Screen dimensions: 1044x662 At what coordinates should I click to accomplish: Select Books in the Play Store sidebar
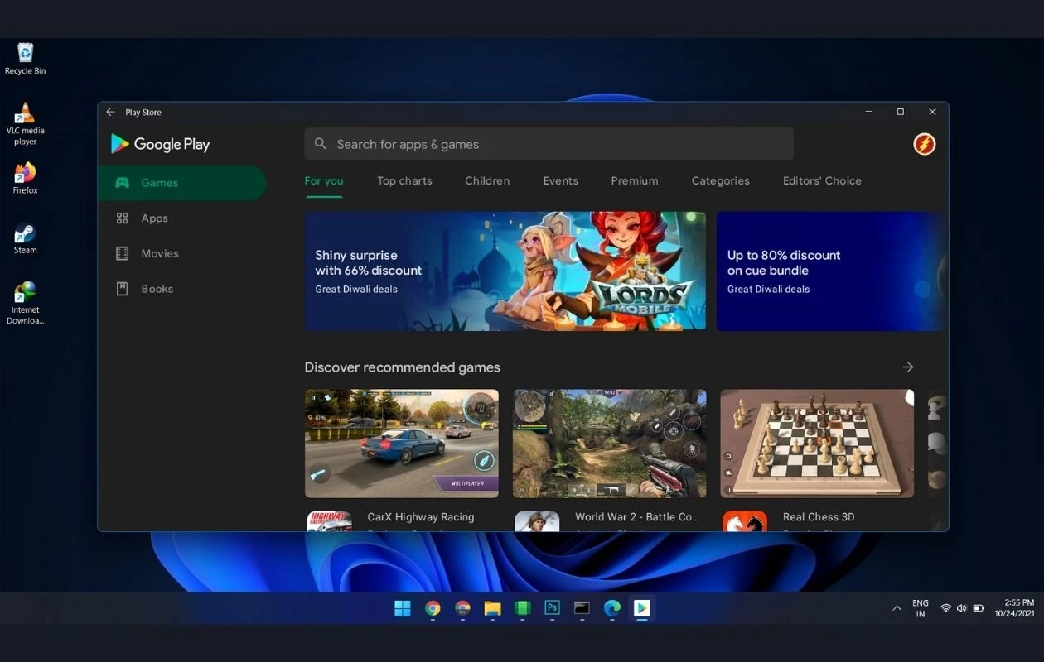(x=182, y=289)
